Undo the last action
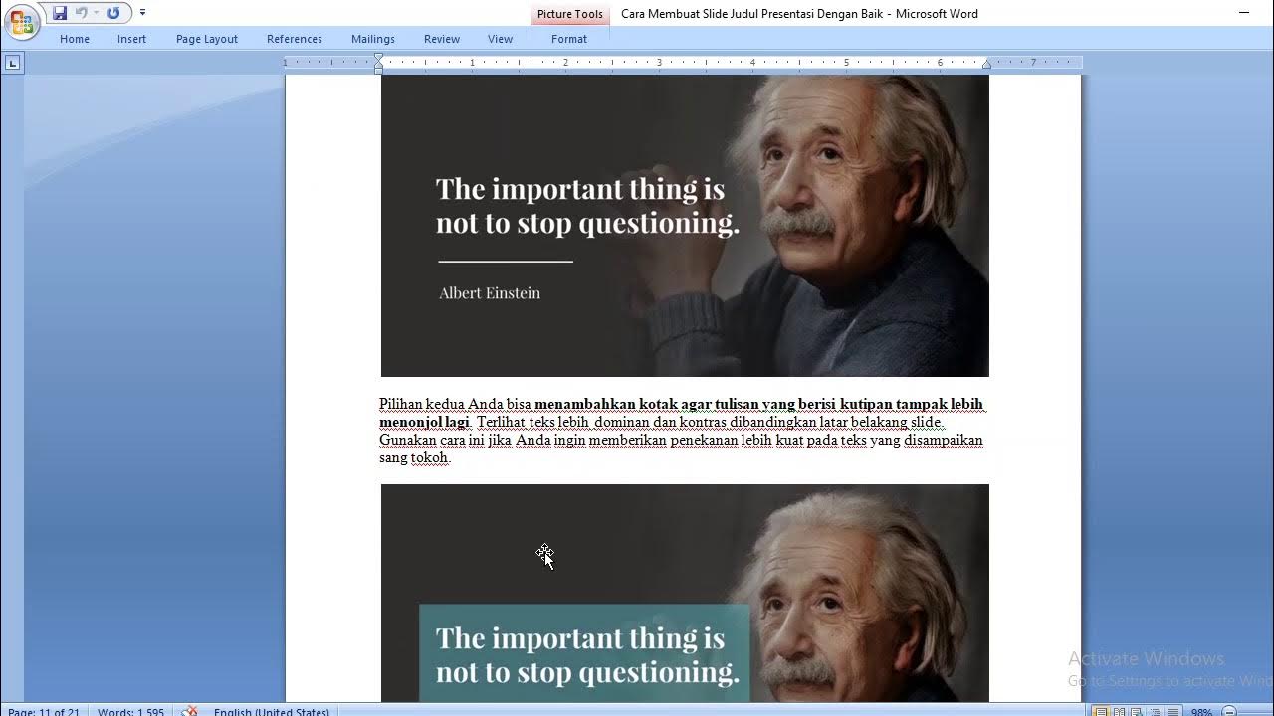The width and height of the screenshot is (1274, 716). [82, 13]
